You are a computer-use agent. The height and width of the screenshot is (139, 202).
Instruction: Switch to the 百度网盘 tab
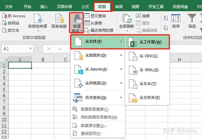180,7
